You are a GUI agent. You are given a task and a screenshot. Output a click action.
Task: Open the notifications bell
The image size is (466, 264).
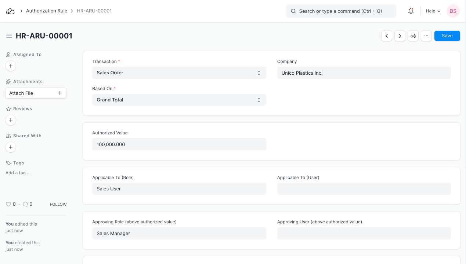tap(411, 11)
